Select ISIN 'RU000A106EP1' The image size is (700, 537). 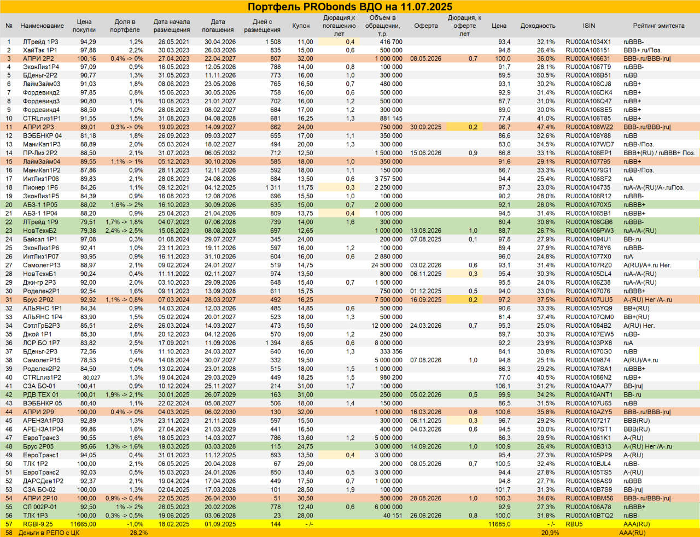pyautogui.click(x=588, y=153)
